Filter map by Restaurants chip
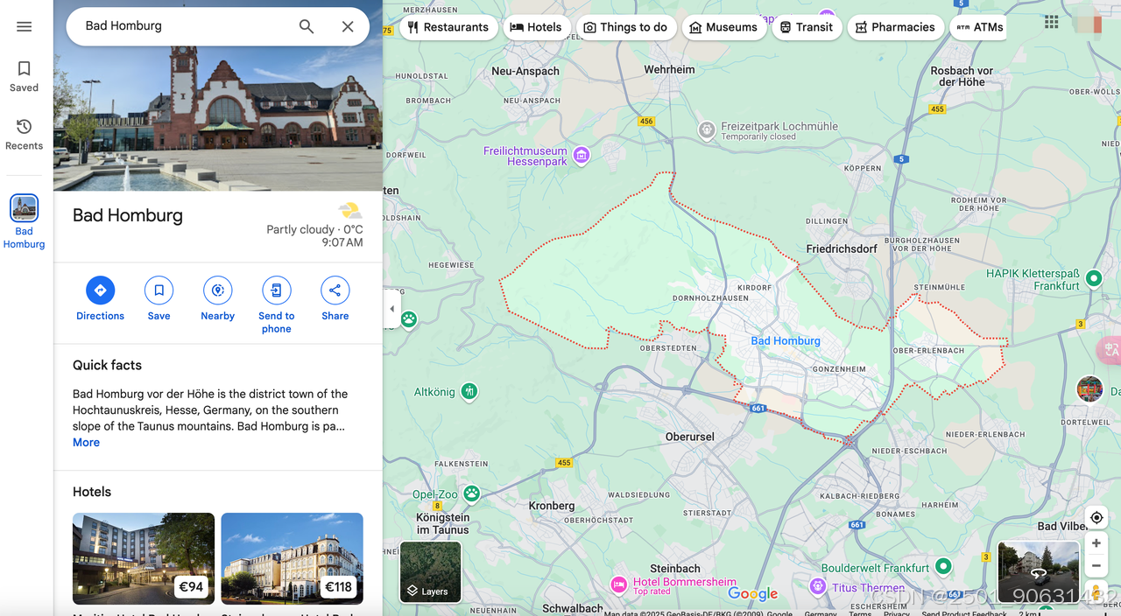 point(448,27)
